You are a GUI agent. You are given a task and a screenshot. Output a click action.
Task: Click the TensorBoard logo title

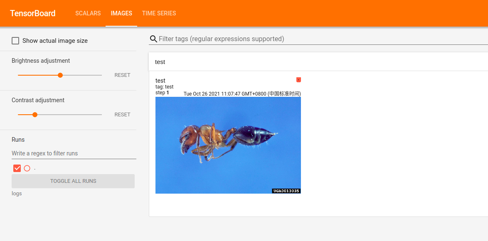[33, 13]
